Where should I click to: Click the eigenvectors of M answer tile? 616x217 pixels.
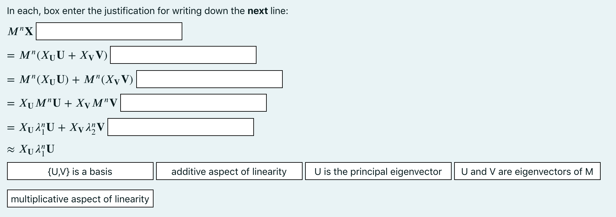(527, 172)
